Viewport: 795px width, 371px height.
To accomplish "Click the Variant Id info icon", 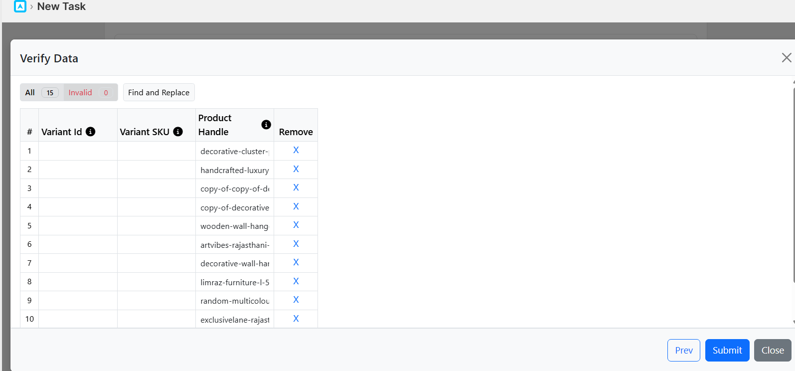I will (90, 132).
